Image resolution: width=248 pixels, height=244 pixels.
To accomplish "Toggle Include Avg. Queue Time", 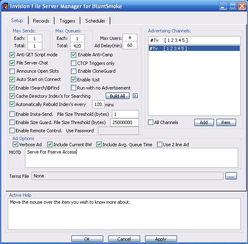I will pyautogui.click(x=99, y=145).
